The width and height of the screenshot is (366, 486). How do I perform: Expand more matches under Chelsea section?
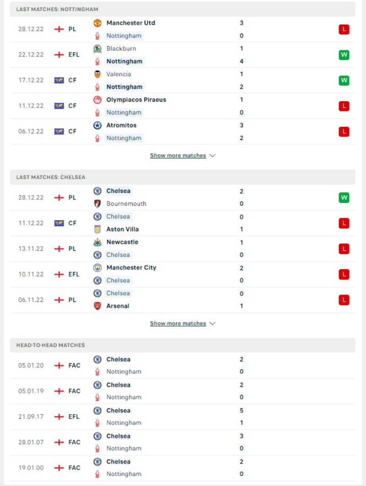click(x=178, y=323)
